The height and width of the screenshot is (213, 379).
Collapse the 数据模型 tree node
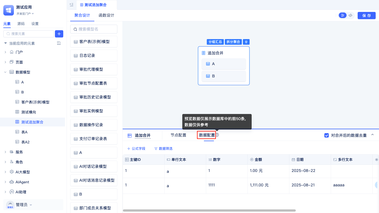click(x=5, y=72)
